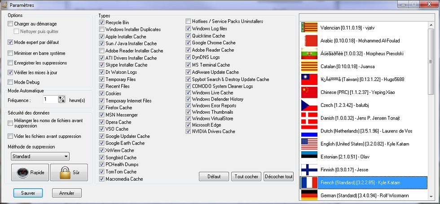Uncheck Spybot Search & Destroy Update Cache

(188, 79)
